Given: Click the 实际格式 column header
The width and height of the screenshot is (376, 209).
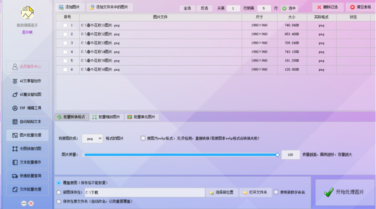Looking at the screenshot, I should pos(321,17).
